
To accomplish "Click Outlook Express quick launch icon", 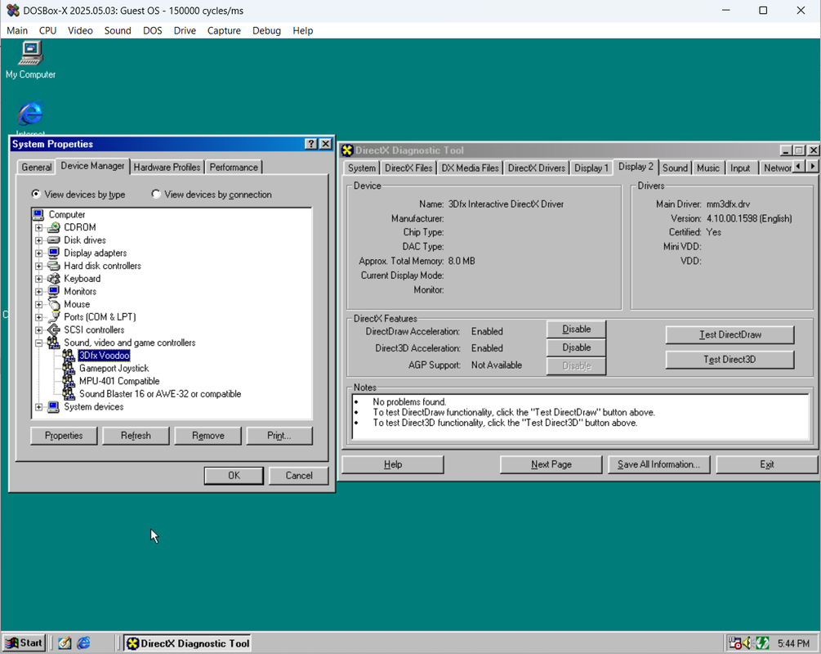I will pos(65,643).
